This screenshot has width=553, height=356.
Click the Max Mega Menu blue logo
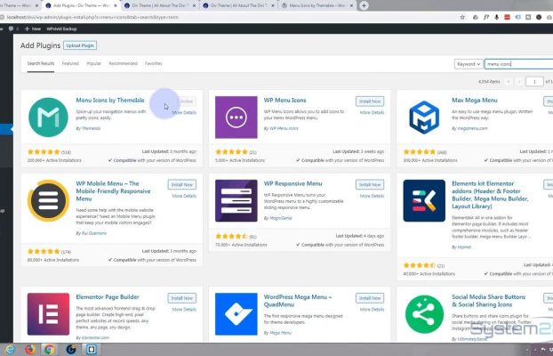[424, 117]
